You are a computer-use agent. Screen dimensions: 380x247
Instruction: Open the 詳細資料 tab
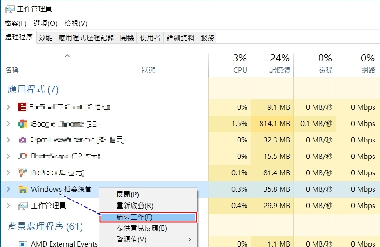[180, 38]
